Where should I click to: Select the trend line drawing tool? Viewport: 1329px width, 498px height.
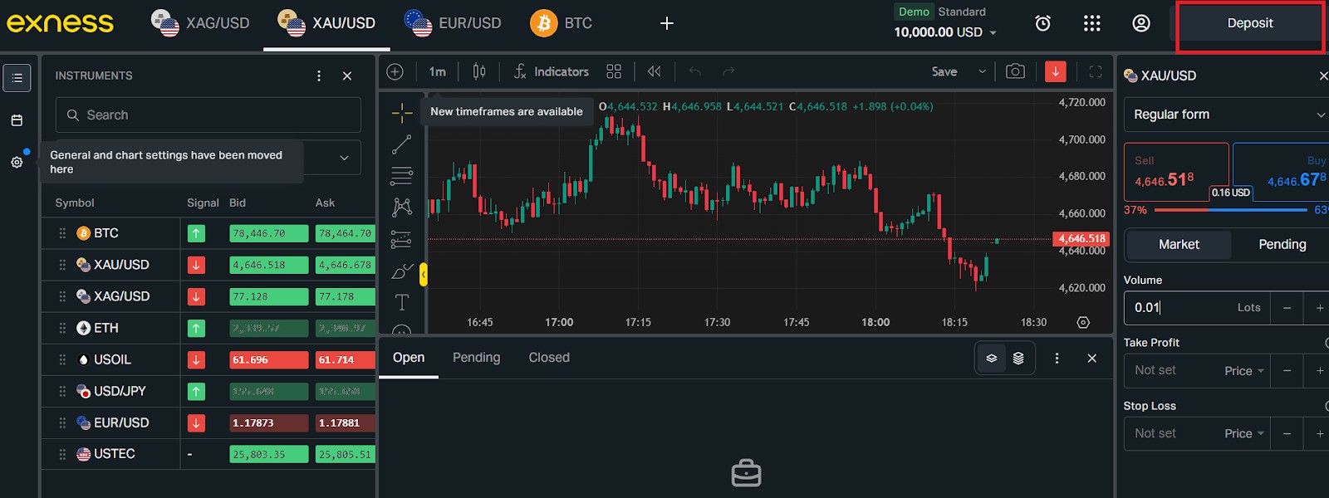pos(402,144)
